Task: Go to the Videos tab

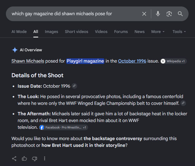Action: click(101, 32)
